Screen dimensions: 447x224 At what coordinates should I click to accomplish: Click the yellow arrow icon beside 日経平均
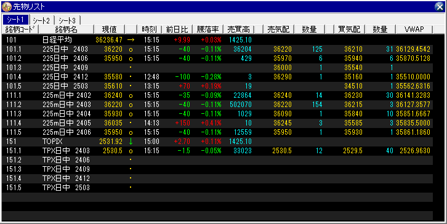point(131,40)
